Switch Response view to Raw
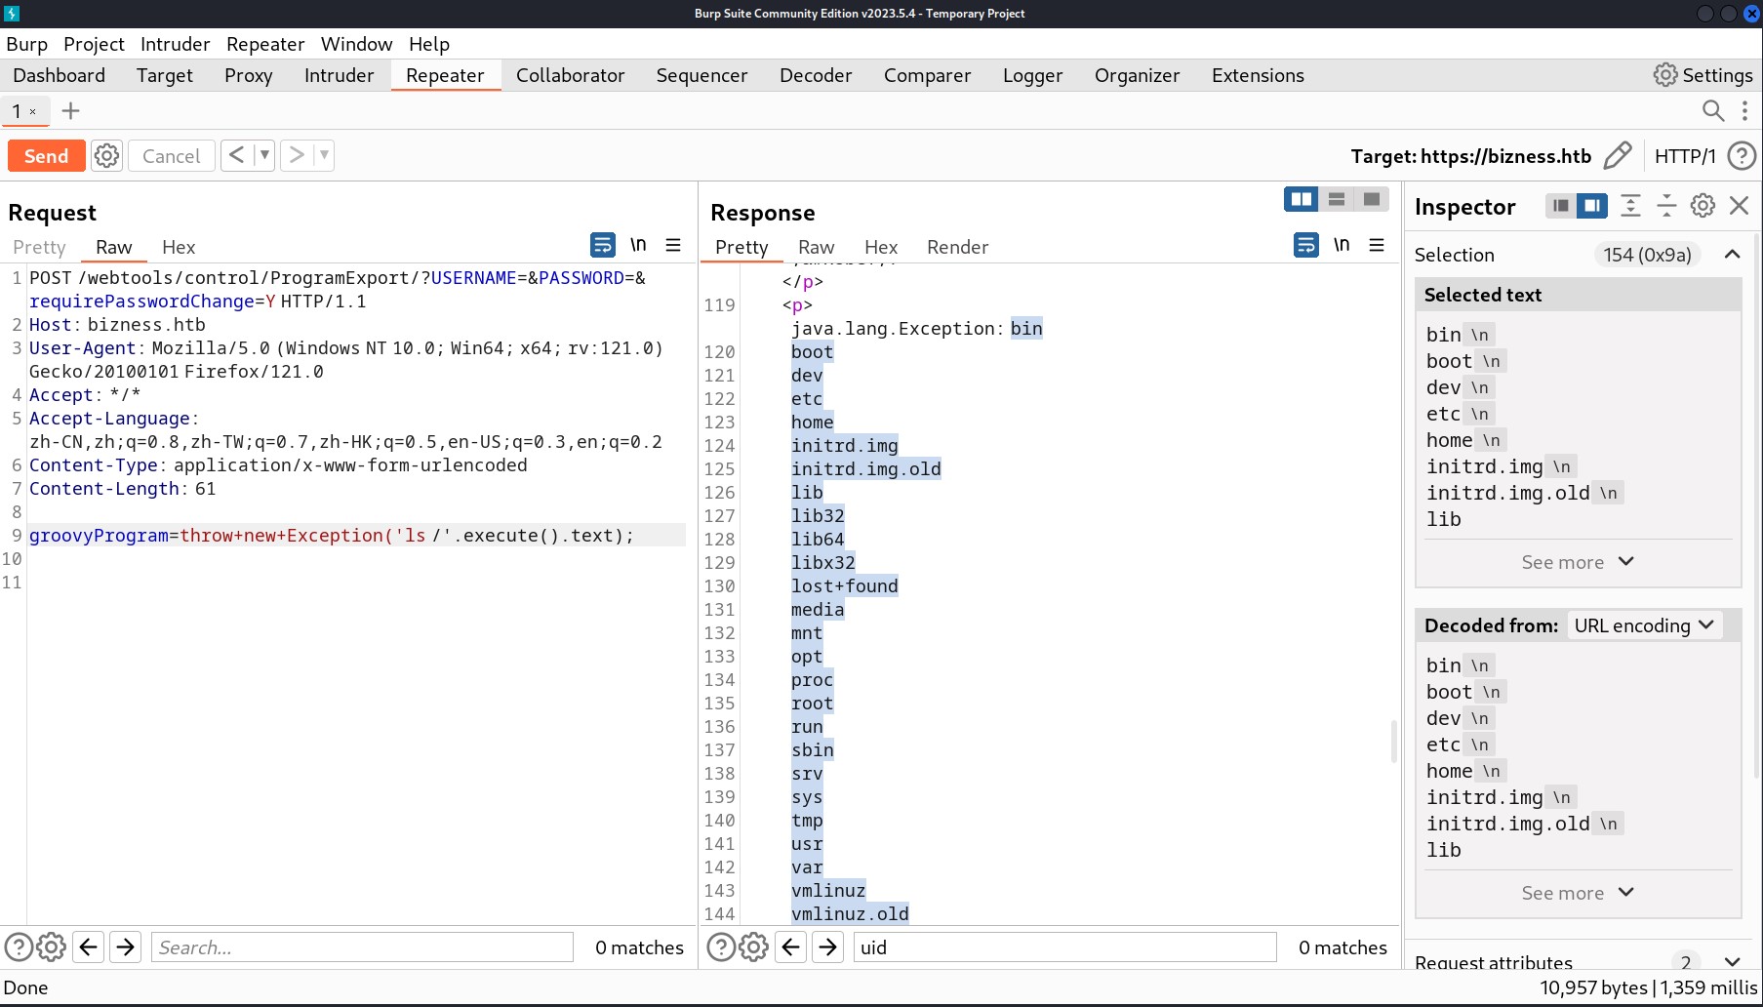1763x1007 pixels. click(816, 247)
